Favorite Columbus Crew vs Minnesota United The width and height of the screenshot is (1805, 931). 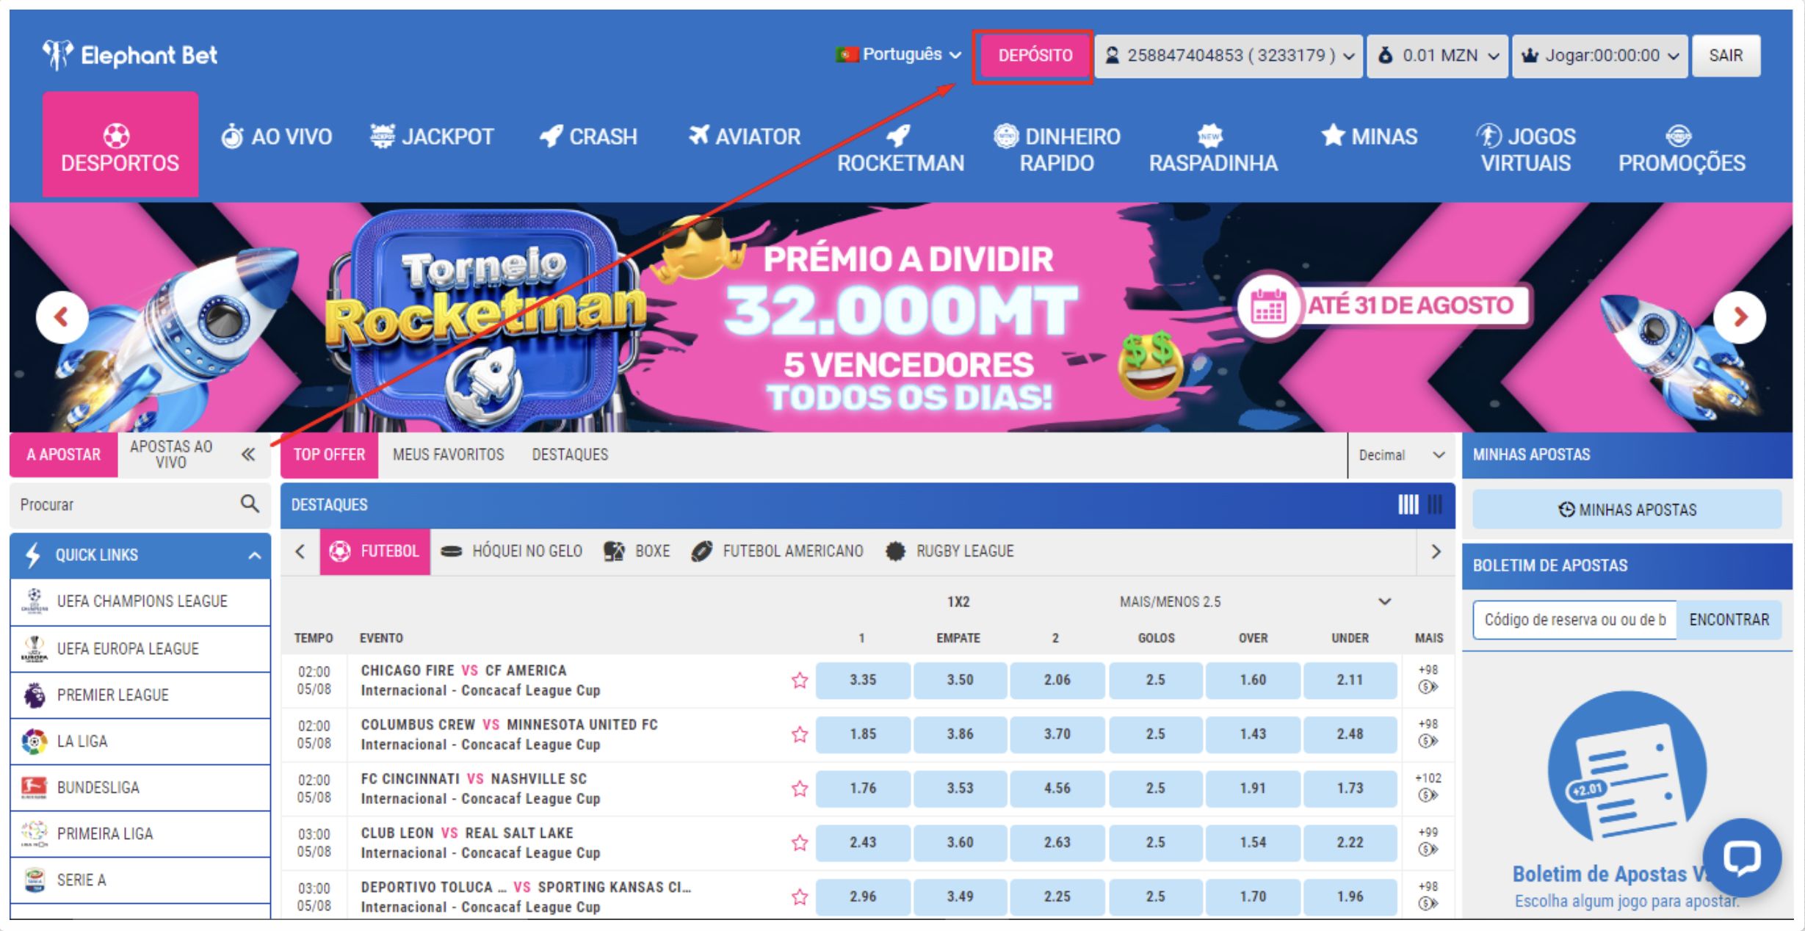(800, 735)
